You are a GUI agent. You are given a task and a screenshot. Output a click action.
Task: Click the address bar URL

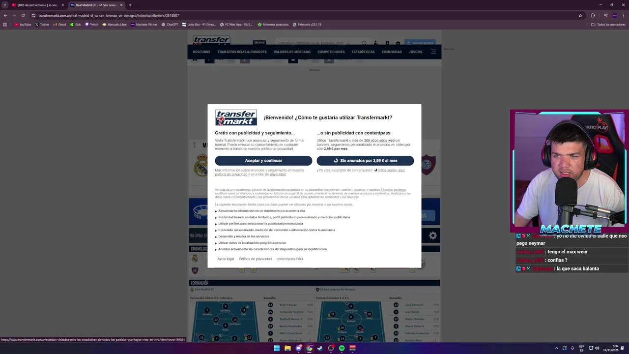pyautogui.click(x=109, y=15)
